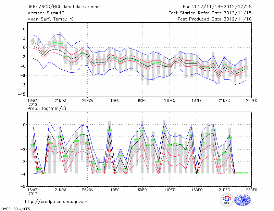The height and width of the screenshot is (211, 274).
Task: Open the cmdp.ncc.cma.gov.cn URL
Action: [x=56, y=201]
